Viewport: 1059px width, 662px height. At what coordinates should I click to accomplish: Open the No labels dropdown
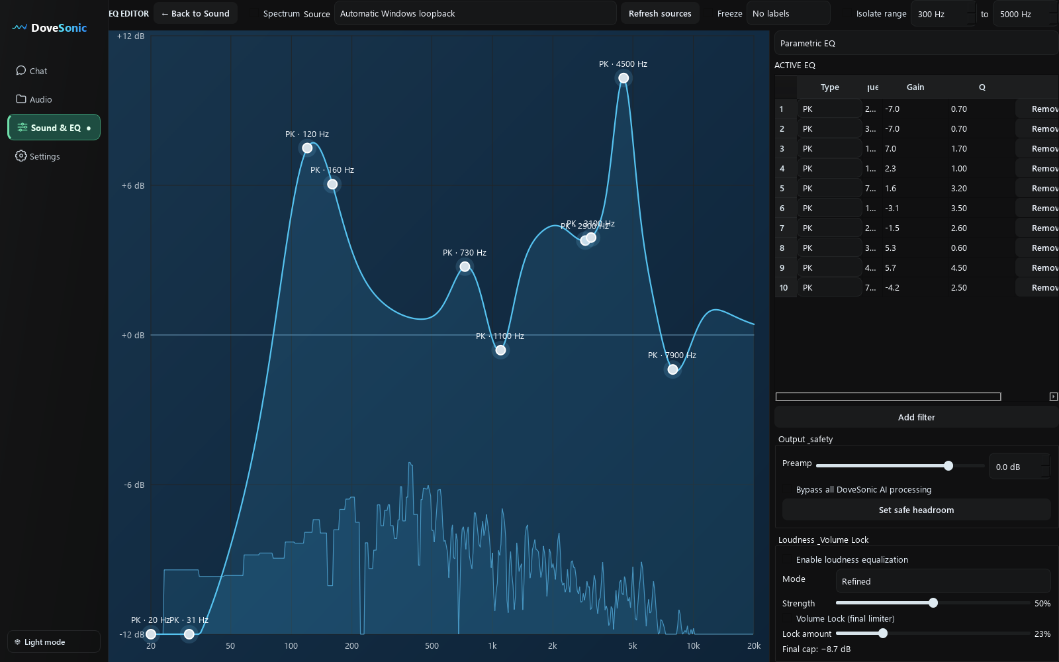click(788, 13)
